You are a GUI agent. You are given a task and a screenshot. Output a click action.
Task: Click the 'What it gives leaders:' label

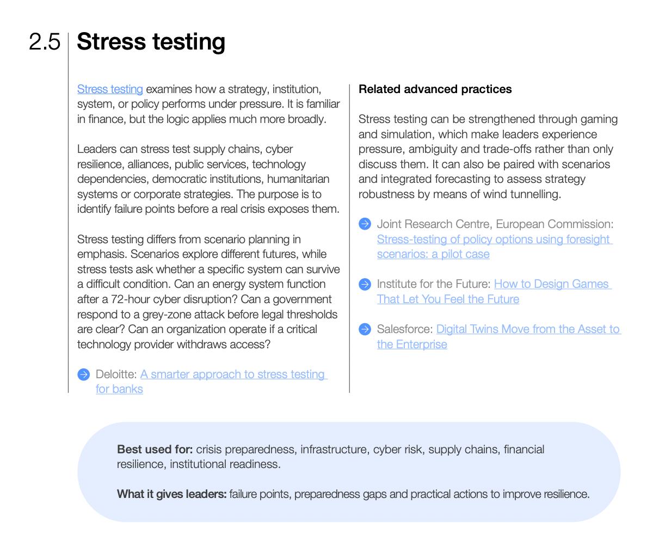click(172, 494)
